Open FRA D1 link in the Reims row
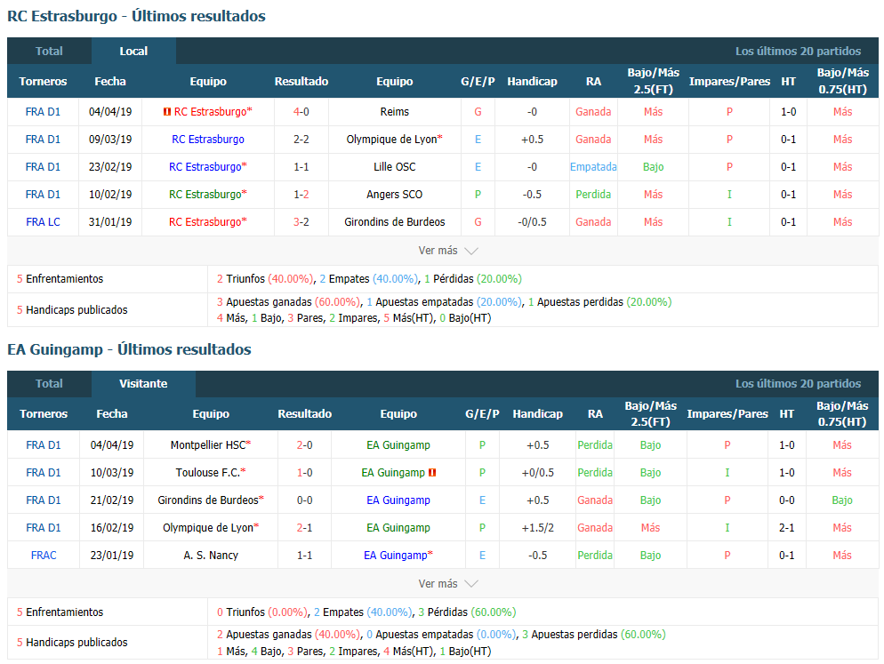The image size is (884, 664). pyautogui.click(x=43, y=112)
